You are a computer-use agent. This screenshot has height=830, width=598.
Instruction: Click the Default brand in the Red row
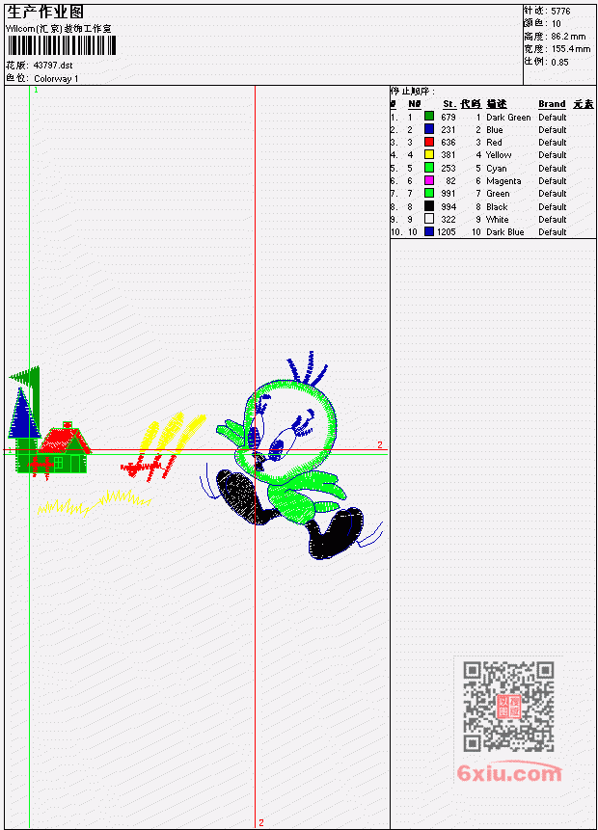[x=553, y=143]
